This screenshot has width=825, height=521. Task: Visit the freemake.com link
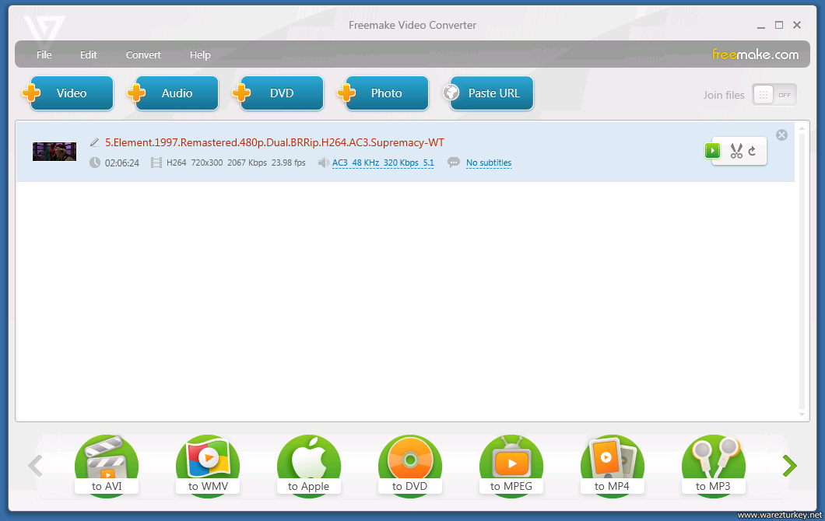point(755,54)
